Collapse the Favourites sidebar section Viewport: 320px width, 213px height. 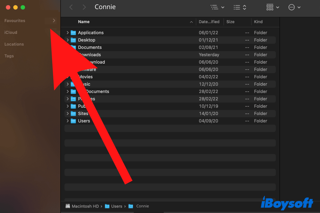coord(53,21)
